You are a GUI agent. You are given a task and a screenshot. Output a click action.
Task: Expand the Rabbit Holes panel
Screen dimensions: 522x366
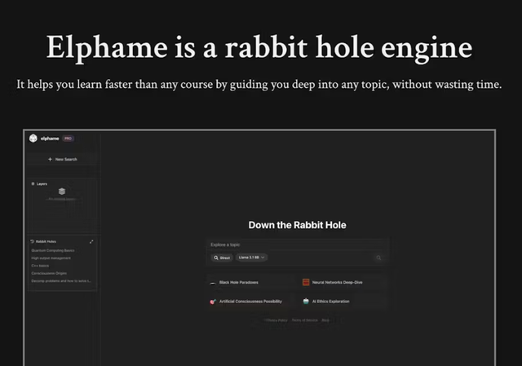[91, 241]
